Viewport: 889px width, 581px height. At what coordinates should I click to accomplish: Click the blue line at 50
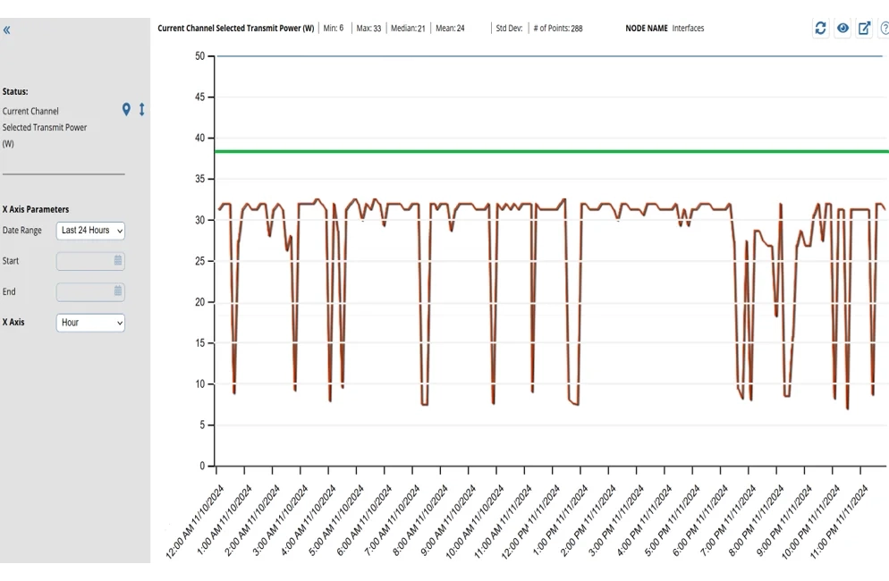pyautogui.click(x=537, y=56)
